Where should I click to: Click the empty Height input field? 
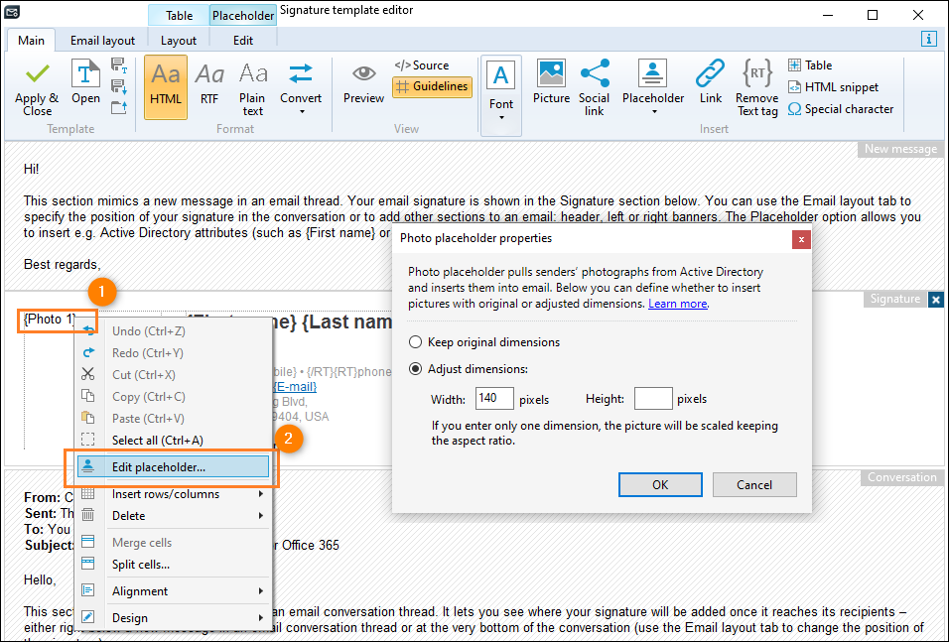[x=653, y=399]
